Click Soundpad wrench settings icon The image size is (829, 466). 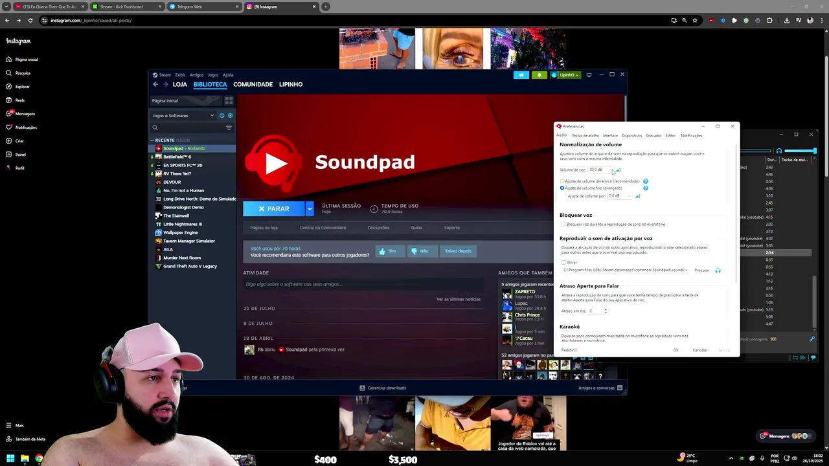point(812,339)
